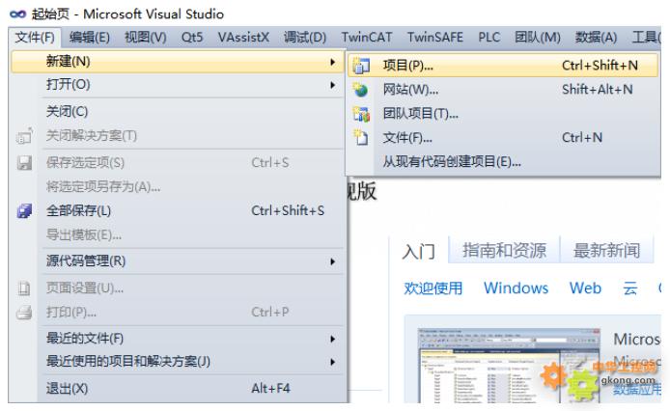Choose 项目(P)... to create new project
The height and width of the screenshot is (411, 670).
pyautogui.click(x=503, y=66)
